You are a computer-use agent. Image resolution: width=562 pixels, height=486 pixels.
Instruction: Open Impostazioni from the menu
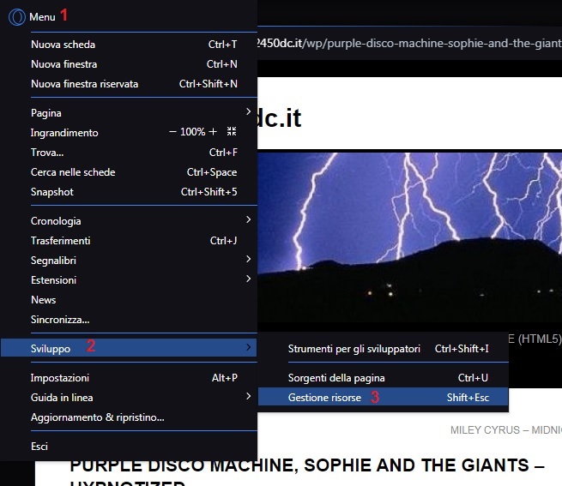point(129,377)
